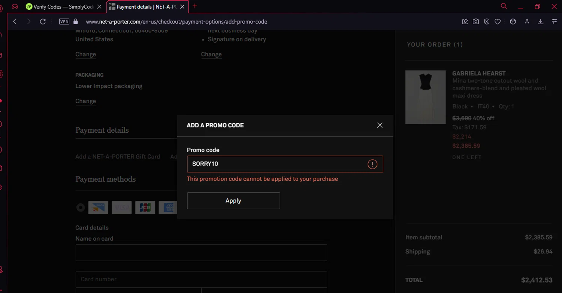Click the Card number field
Viewport: 562px width, 293px height.
[201, 279]
